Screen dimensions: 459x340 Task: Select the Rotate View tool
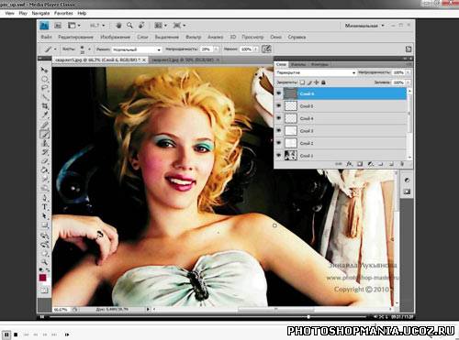(x=141, y=26)
